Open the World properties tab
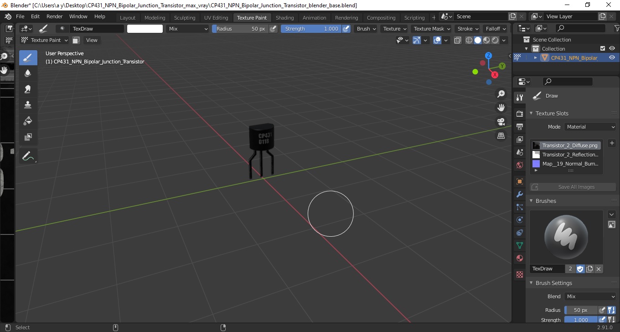The height and width of the screenshot is (332, 620). tap(519, 165)
